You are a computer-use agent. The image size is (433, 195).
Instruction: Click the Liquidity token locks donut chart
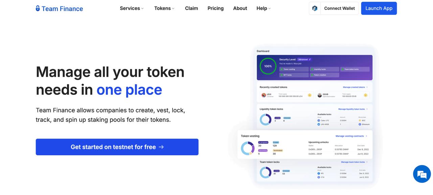click(266, 119)
